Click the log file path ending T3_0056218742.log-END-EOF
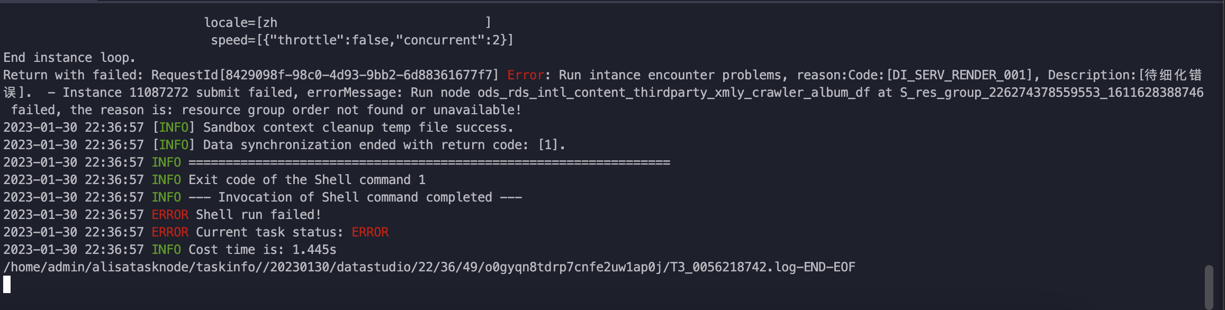 [429, 267]
